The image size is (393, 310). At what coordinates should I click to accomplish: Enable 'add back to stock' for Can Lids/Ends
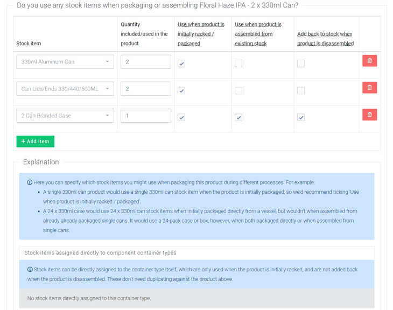(301, 90)
